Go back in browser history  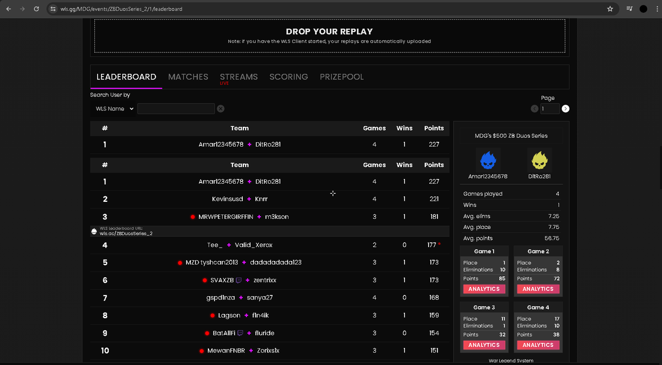[x=8, y=9]
